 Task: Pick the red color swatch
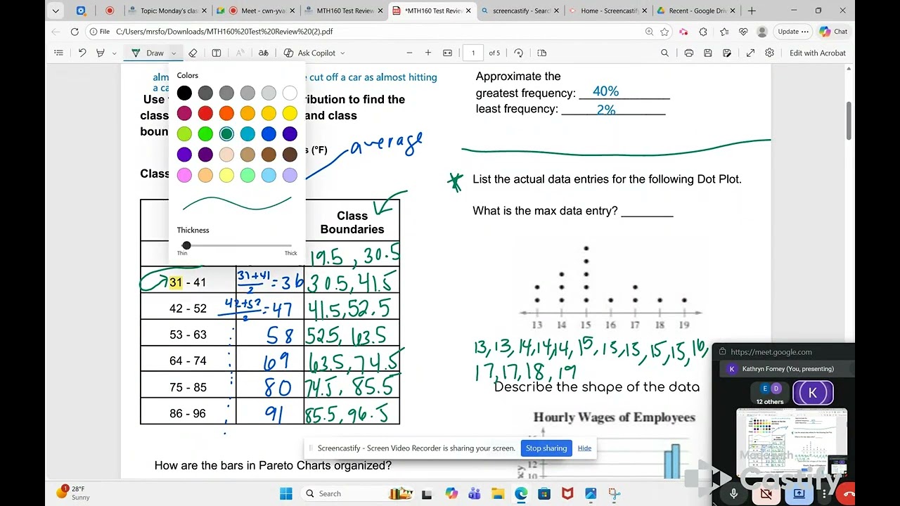205,113
